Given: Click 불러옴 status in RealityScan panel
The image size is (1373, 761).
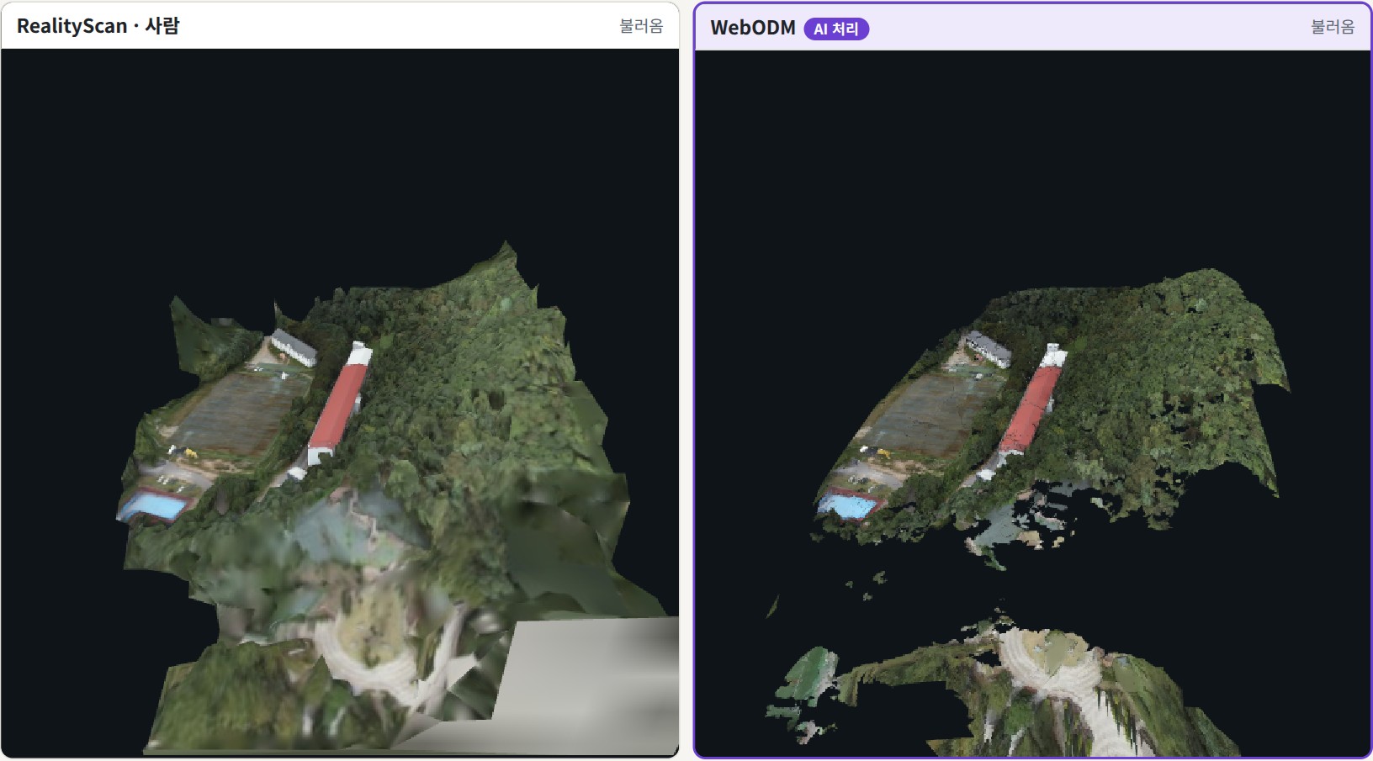Looking at the screenshot, I should [x=641, y=26].
